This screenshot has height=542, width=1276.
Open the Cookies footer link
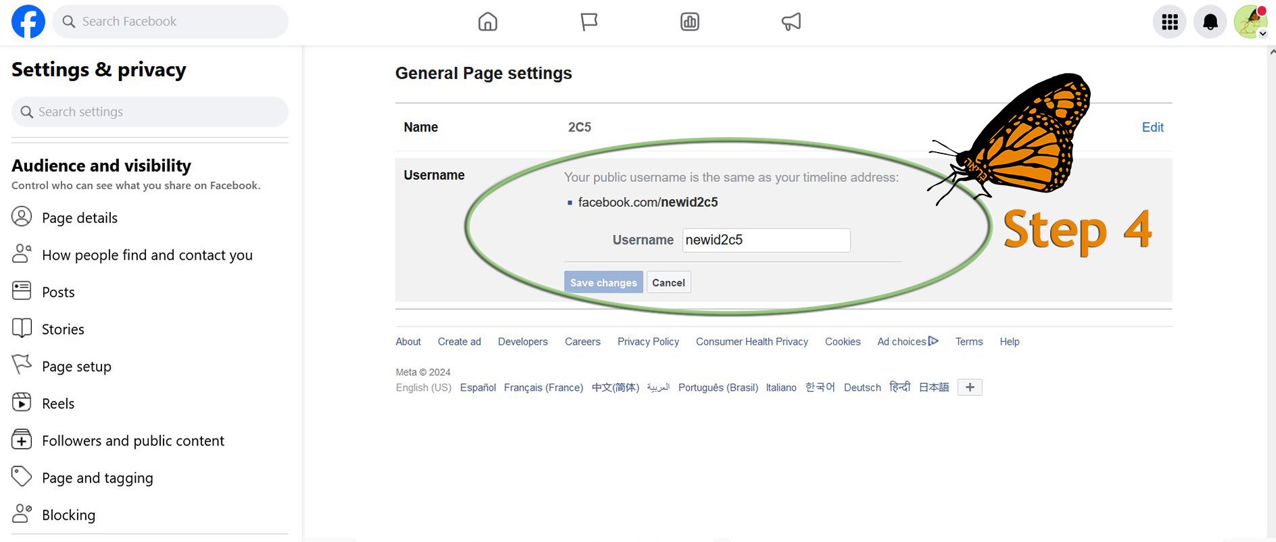tap(843, 341)
